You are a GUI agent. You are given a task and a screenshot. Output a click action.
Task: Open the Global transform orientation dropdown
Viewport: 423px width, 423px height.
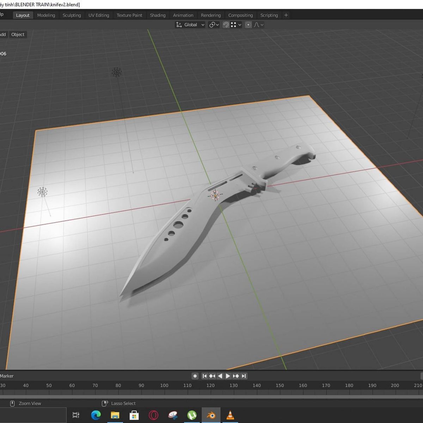pos(190,25)
